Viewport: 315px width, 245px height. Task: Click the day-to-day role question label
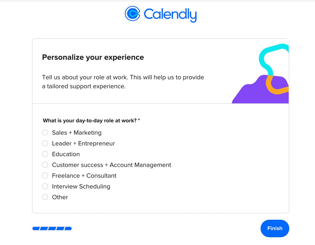[x=89, y=121]
